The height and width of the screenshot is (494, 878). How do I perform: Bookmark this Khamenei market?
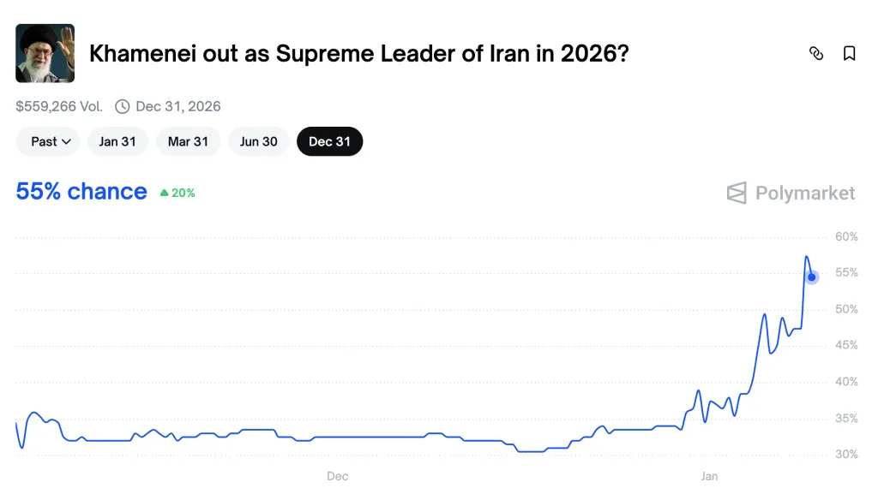[849, 53]
